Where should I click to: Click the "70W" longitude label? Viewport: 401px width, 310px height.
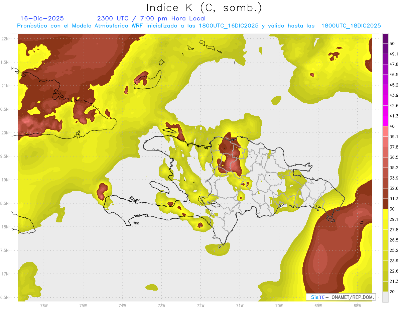pos(279,306)
